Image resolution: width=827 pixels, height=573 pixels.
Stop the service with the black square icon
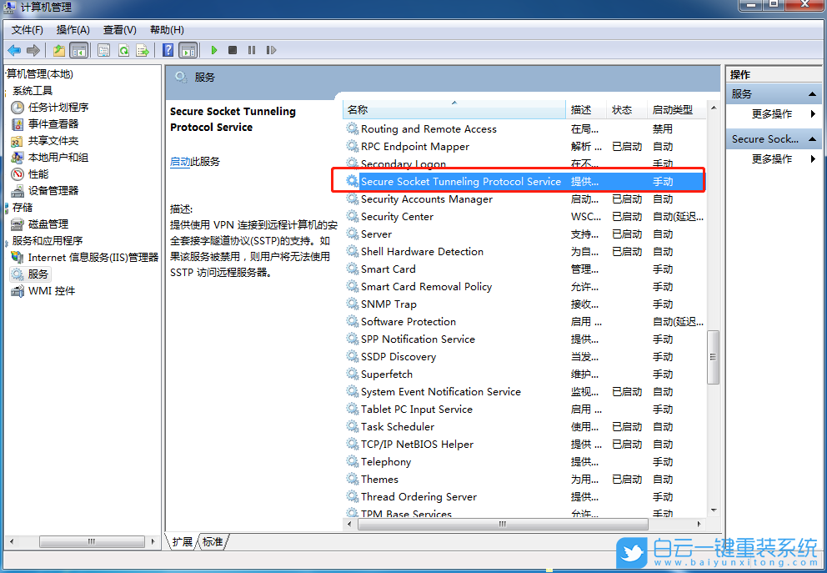click(234, 50)
